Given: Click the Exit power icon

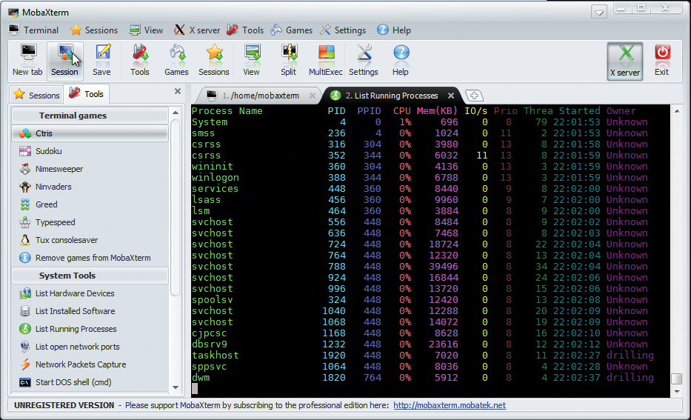Looking at the screenshot, I should point(662,61).
